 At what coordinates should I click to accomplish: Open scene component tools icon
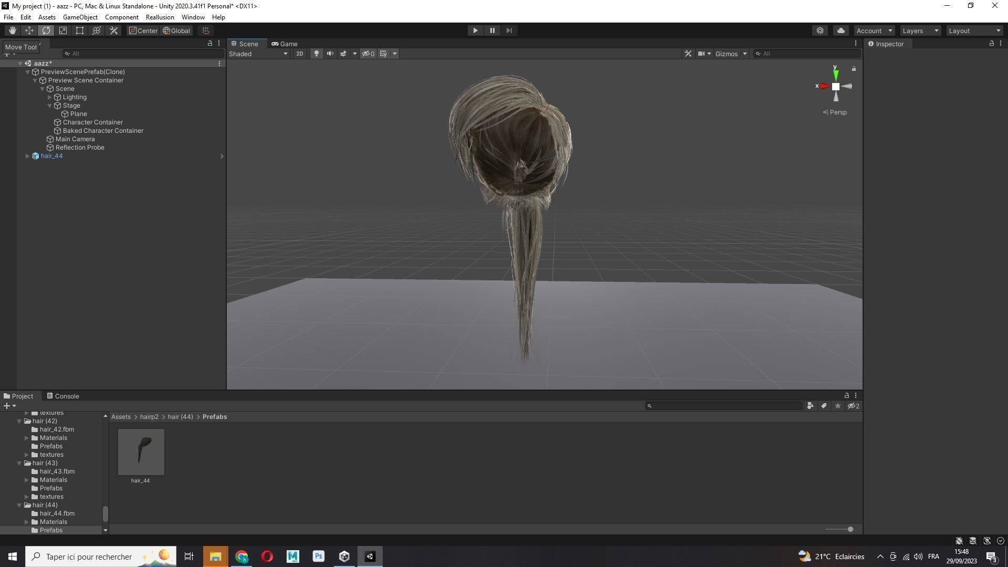coord(688,54)
